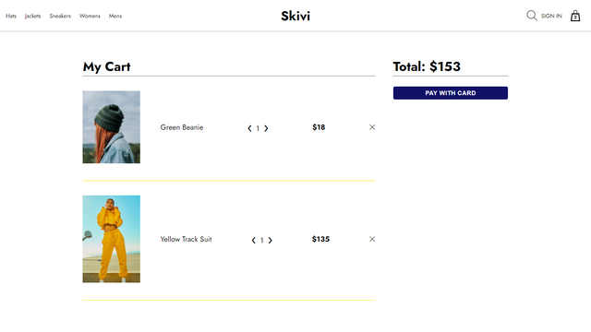Click the Yellow Track Suit product name

point(186,239)
